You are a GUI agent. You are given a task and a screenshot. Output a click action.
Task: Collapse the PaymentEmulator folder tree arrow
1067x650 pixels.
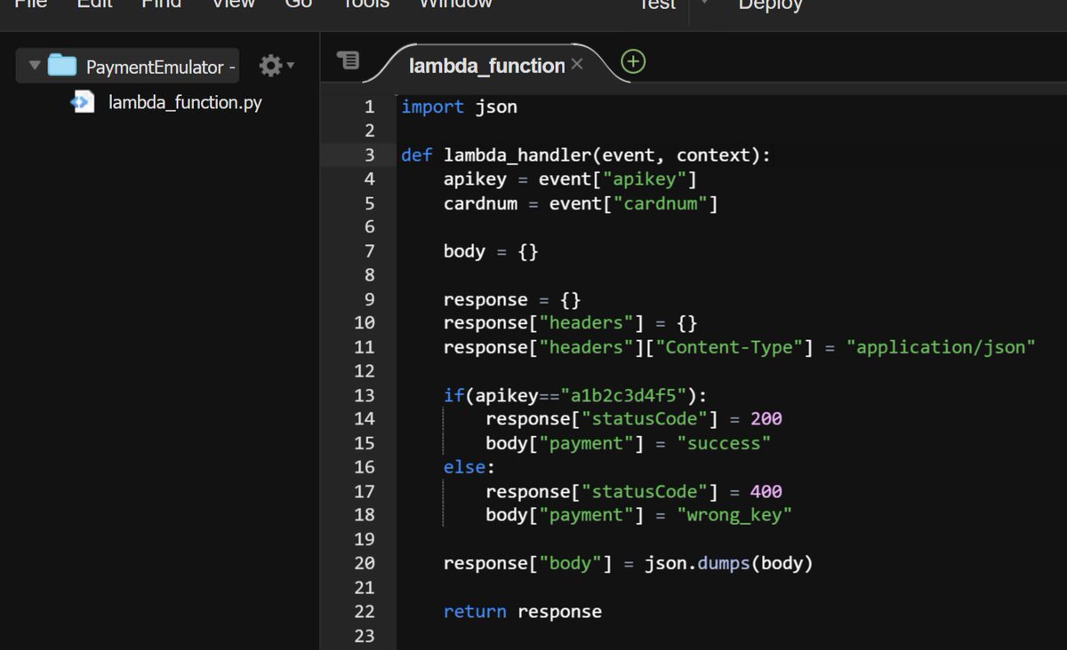coord(35,66)
